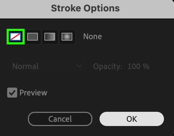The width and height of the screenshot is (174, 136).
Task: Click the red diagonal slash swatch
Action: tap(15, 37)
